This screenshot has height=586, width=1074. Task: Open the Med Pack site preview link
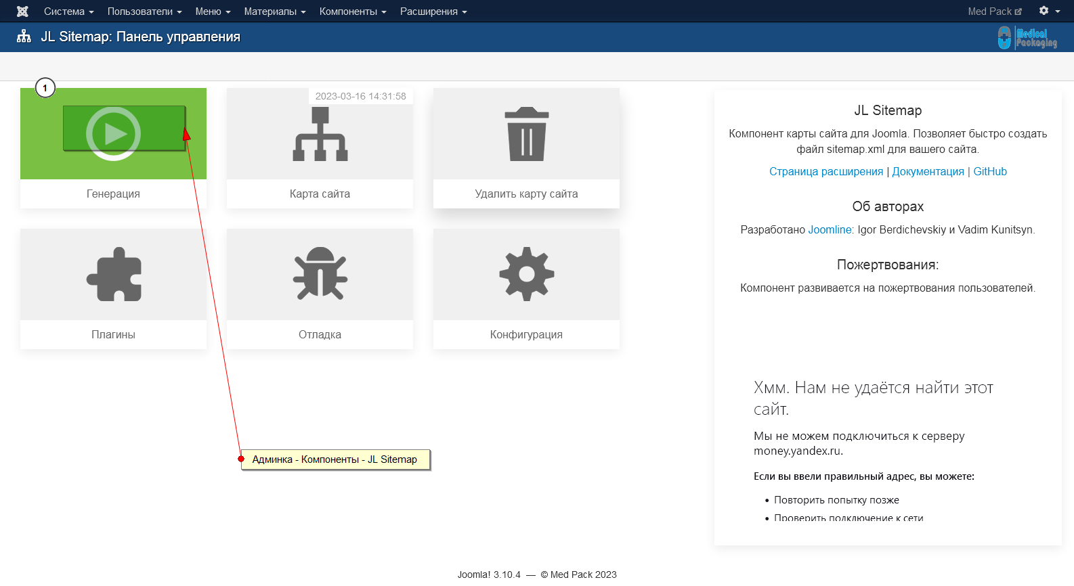[994, 12]
